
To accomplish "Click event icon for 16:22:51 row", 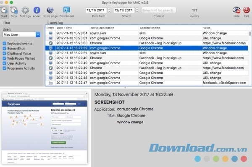I will [x=51, y=53].
